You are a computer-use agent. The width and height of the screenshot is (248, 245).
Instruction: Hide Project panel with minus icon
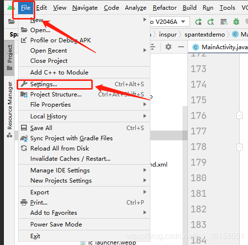181,47
